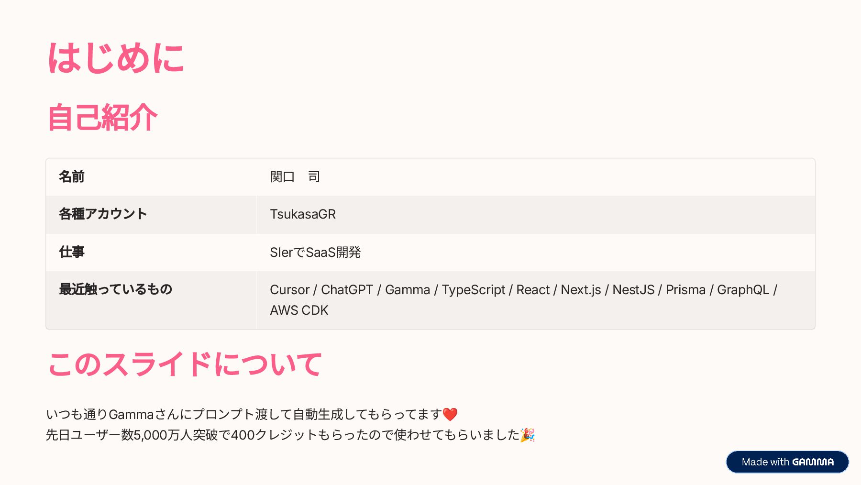861x485 pixels.
Task: Click the GAMMA logo in the badge
Action: (813, 462)
